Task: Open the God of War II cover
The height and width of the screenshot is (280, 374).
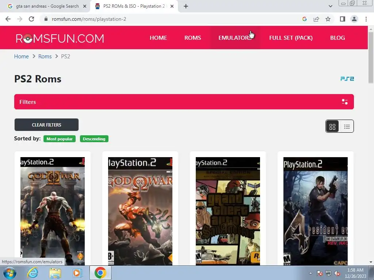Action: [x=53, y=211]
